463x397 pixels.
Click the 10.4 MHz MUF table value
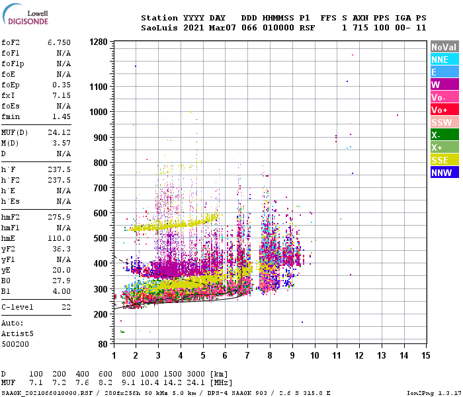click(149, 383)
